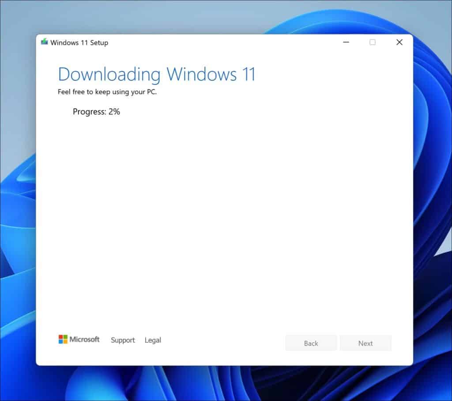Image resolution: width=452 pixels, height=401 pixels.
Task: Click the disabled maximize button
Action: 373,42
